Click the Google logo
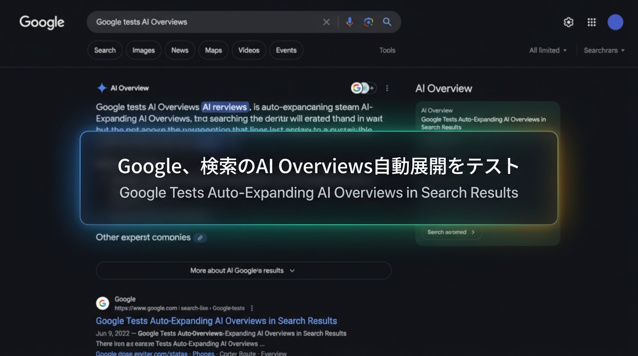Image resolution: width=638 pixels, height=356 pixels. [42, 22]
